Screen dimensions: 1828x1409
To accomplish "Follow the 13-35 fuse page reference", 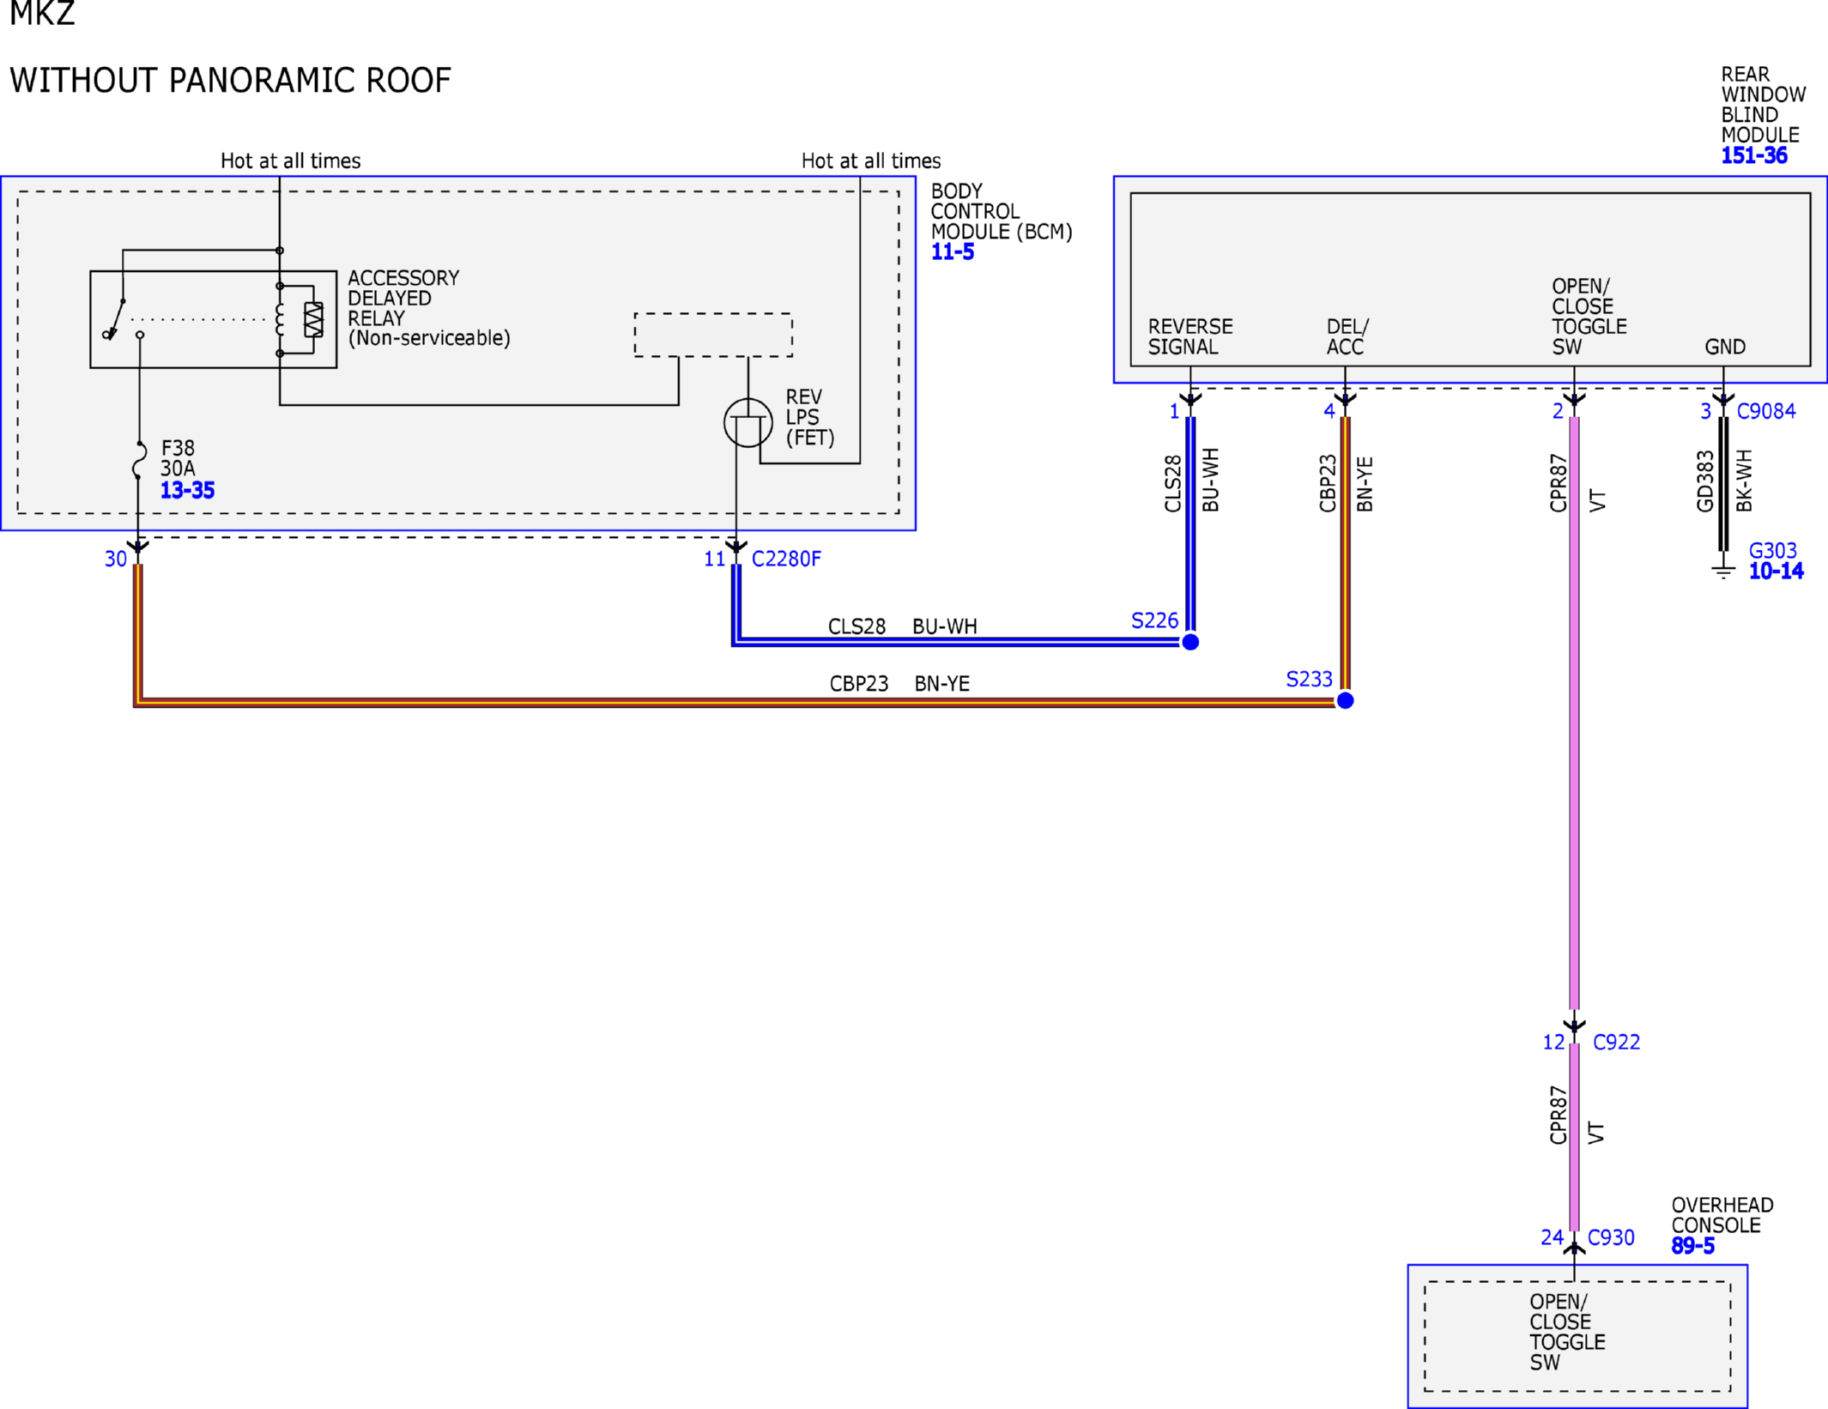I will coord(187,491).
